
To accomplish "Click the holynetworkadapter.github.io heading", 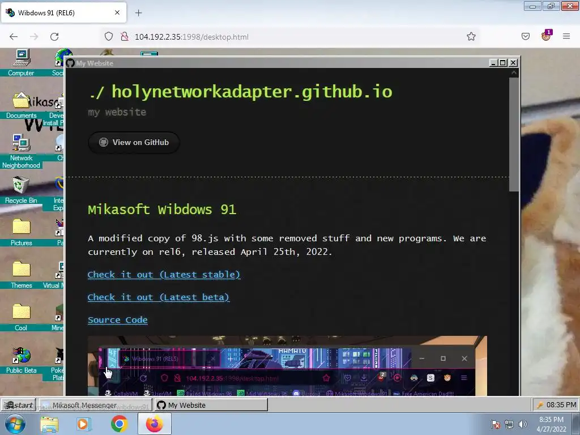I will click(240, 92).
